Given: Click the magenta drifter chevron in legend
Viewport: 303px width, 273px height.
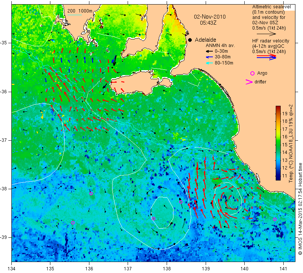Looking at the screenshot, I should pyautogui.click(x=249, y=82).
